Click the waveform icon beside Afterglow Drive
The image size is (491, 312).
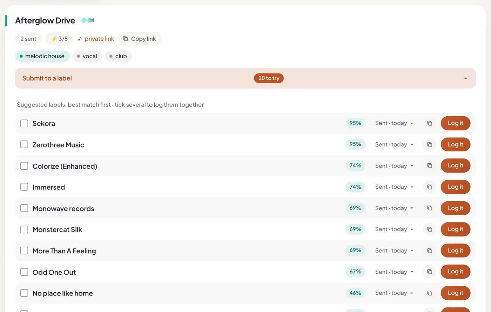click(x=87, y=20)
